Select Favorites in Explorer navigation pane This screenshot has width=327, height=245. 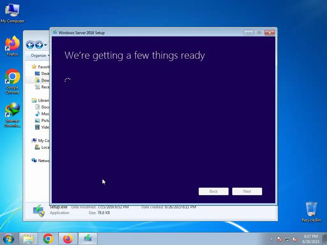pos(41,67)
